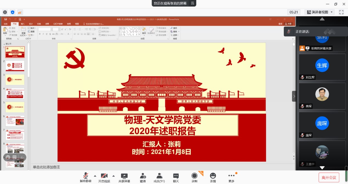Switch to the 视图 ribbon tab
The height and width of the screenshot is (184, 348).
pyautogui.click(x=77, y=24)
